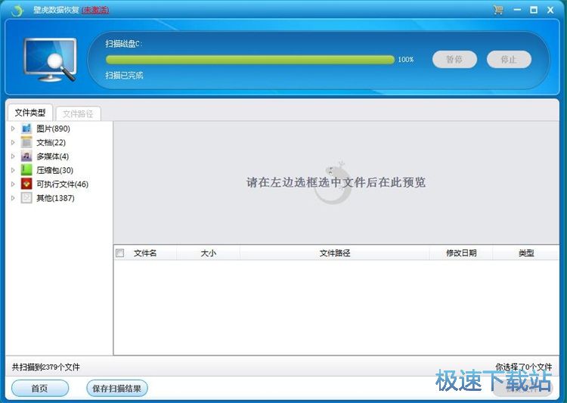The image size is (567, 403).
Task: Sort by 修改日期 column header
Action: pyautogui.click(x=461, y=253)
